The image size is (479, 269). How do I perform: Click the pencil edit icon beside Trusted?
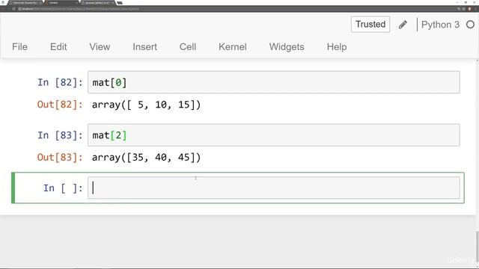403,25
